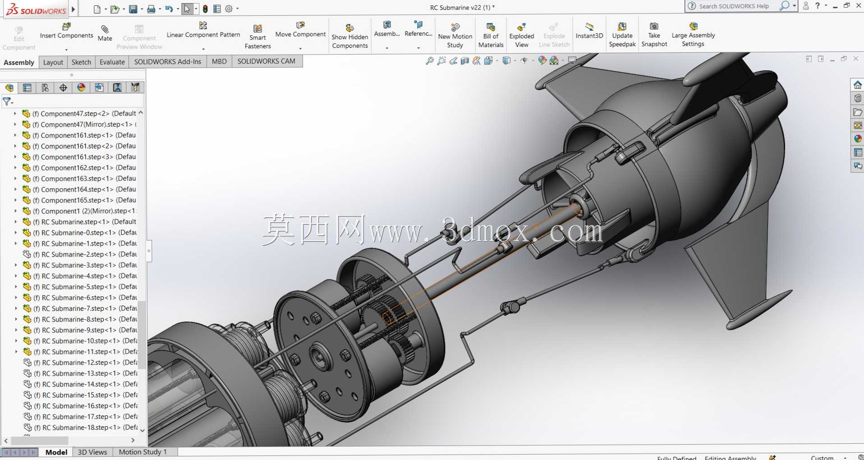Screen dimensions: 864x460
Task: Select RC Submarine-18.step<1> tree item
Action: click(81, 428)
